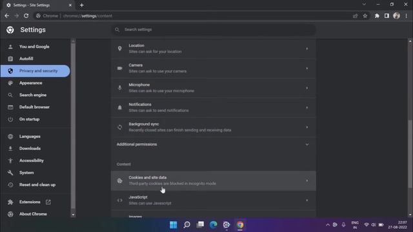The height and width of the screenshot is (232, 413).
Task: Open the Windows Start menu
Action: point(174,225)
